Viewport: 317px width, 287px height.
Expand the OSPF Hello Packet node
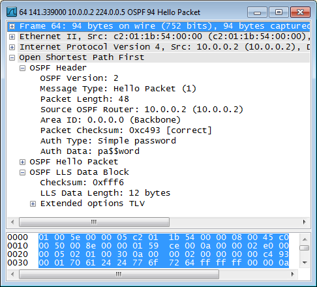click(x=22, y=162)
